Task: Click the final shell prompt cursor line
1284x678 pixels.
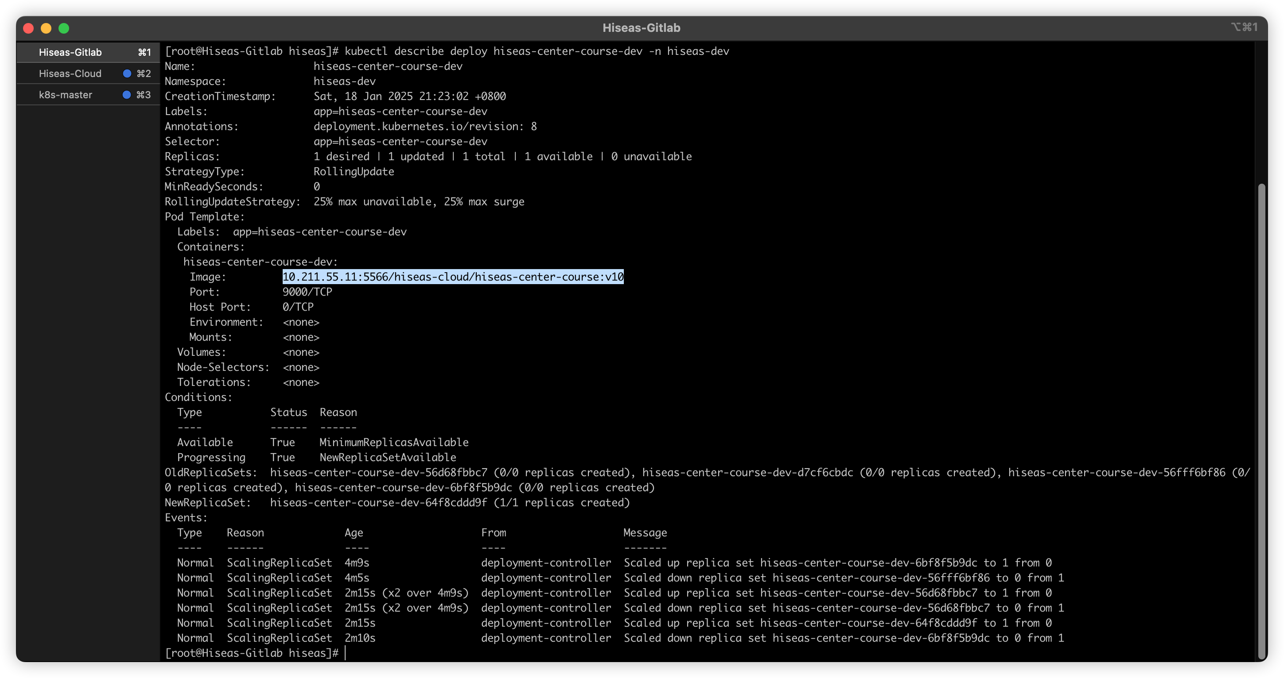Action: 255,653
